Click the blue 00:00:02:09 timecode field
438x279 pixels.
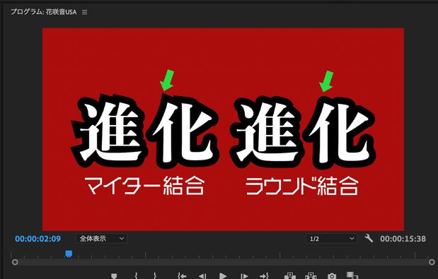tap(38, 239)
